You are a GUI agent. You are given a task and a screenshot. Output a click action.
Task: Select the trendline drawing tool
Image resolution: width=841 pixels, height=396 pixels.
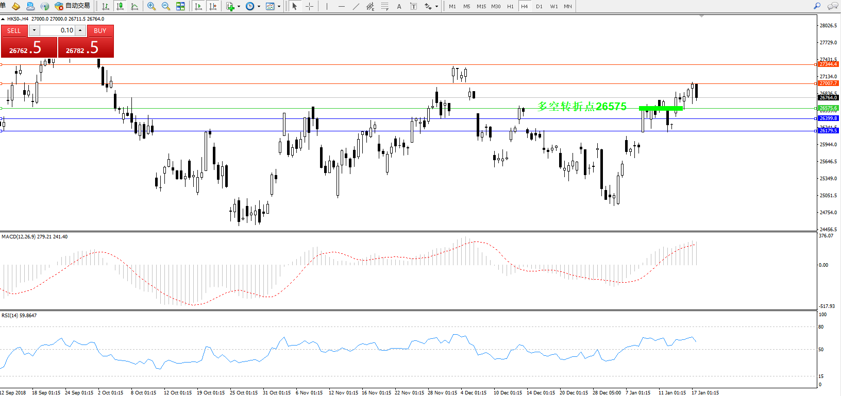(x=356, y=6)
